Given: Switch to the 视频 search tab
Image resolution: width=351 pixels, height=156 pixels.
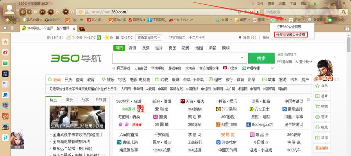Looking at the screenshot, I should point(145,48).
